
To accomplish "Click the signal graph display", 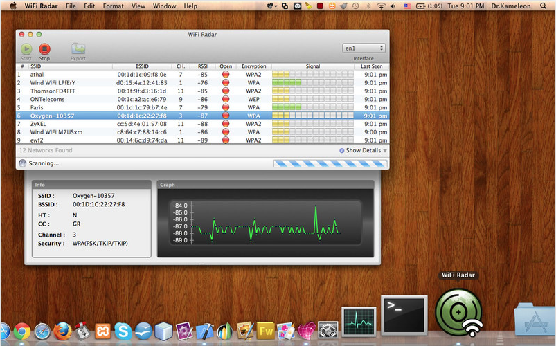I will (265, 223).
